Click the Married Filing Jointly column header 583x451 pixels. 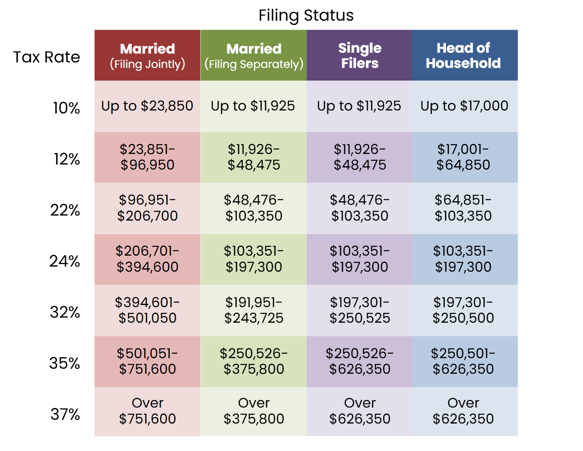tap(147, 56)
